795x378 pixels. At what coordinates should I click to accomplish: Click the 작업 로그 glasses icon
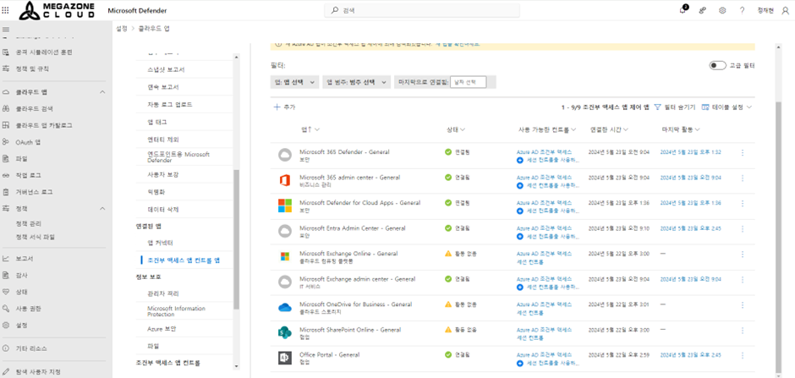pos(6,175)
